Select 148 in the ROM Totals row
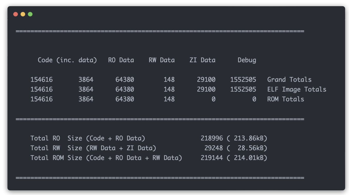Viewport: 349px width, 195px height. 169,99
